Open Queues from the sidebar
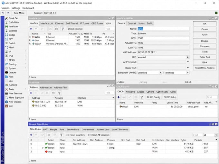 point(13,73)
